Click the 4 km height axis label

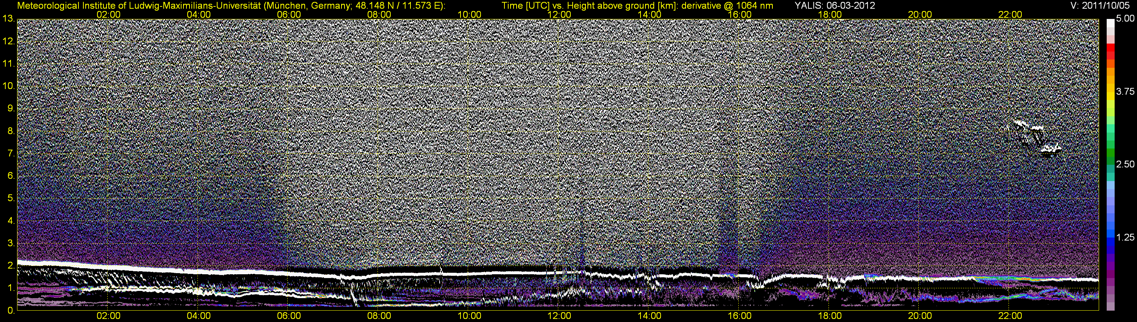[x=11, y=221]
